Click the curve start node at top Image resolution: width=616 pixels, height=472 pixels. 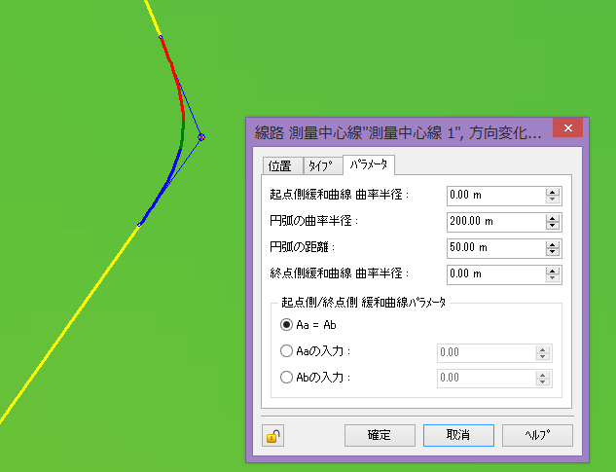(161, 37)
